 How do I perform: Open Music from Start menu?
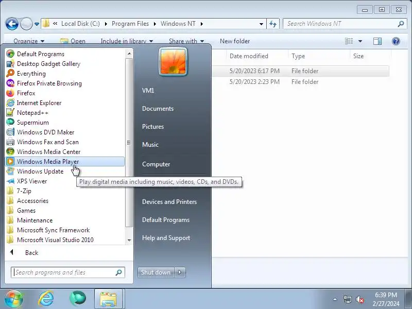(x=150, y=145)
